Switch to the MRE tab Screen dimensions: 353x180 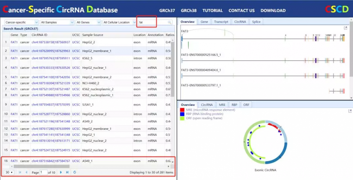point(222,104)
